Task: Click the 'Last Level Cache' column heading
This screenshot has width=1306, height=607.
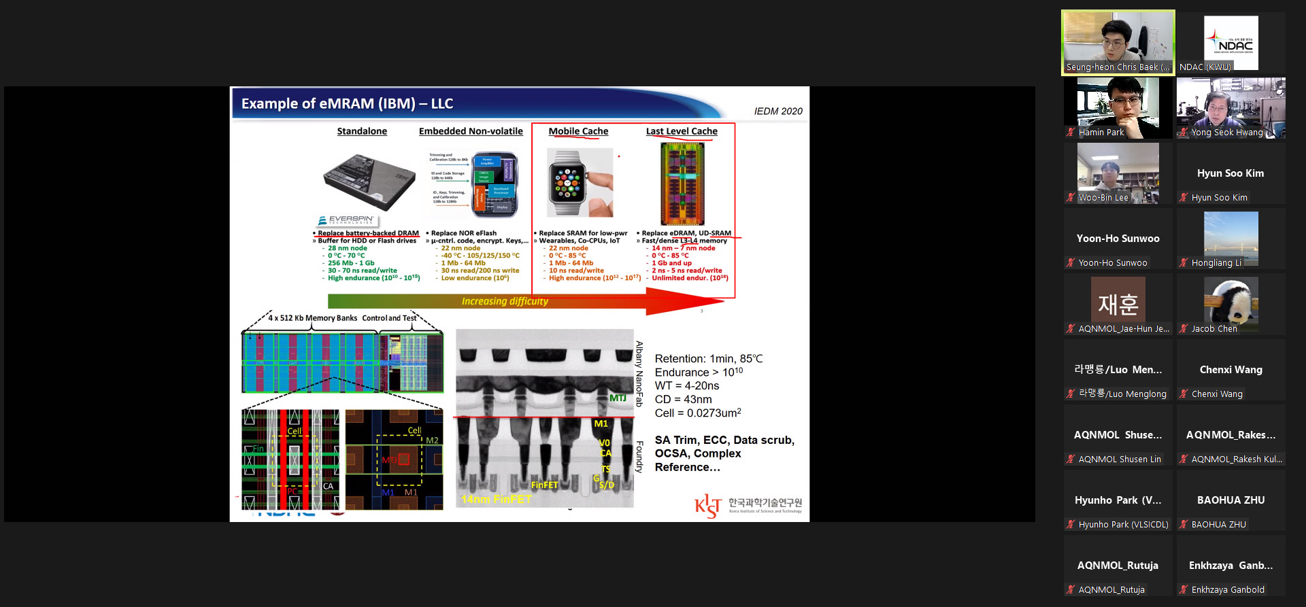Action: 682,131
